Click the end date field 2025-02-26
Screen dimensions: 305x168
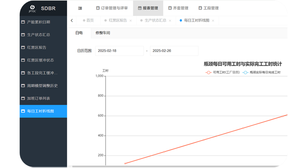point(174,51)
